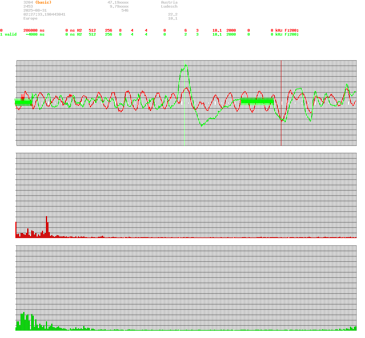The height and width of the screenshot is (338, 365).
Task: Click the red 3 value
Action: pyautogui.click(x=197, y=31)
